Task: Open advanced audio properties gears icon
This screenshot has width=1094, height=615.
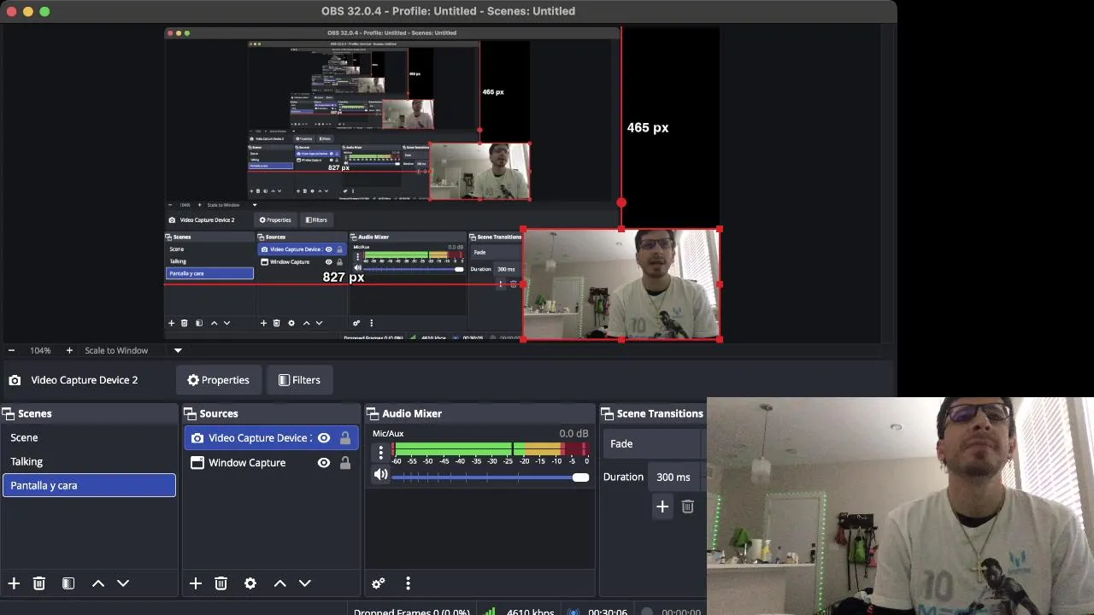Action: pos(379,583)
